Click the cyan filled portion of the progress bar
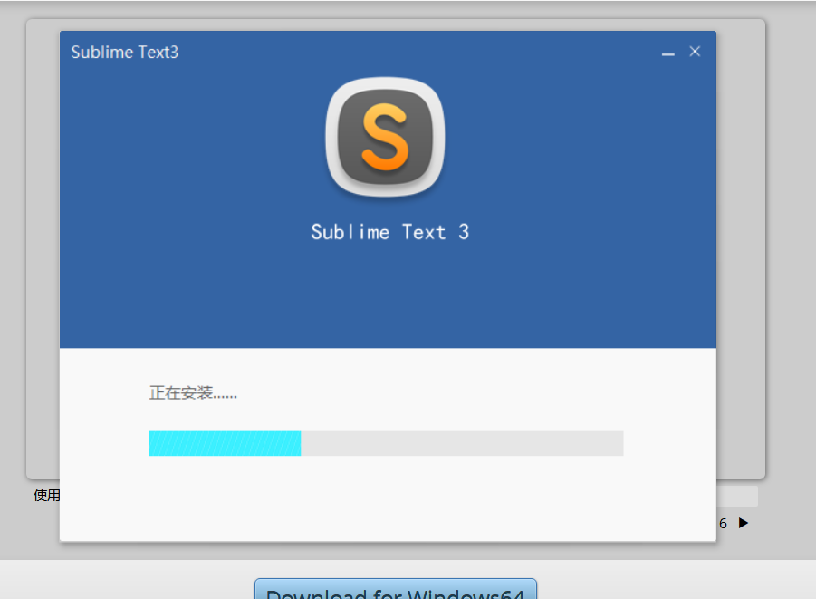Screen dimensions: 816x599 (x=225, y=443)
